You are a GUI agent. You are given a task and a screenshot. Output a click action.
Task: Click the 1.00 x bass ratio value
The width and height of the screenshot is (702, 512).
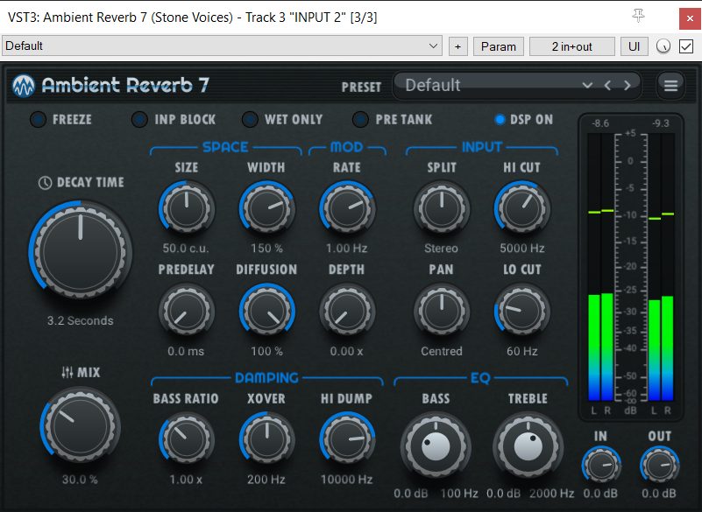[186, 480]
